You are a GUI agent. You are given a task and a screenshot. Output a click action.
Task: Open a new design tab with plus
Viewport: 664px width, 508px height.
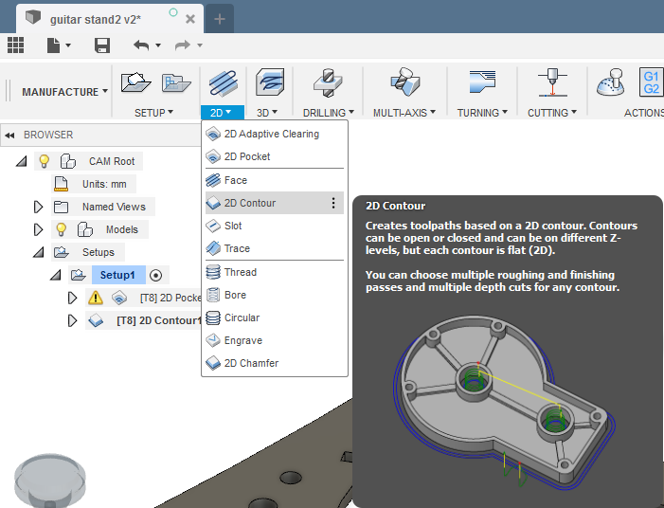220,19
